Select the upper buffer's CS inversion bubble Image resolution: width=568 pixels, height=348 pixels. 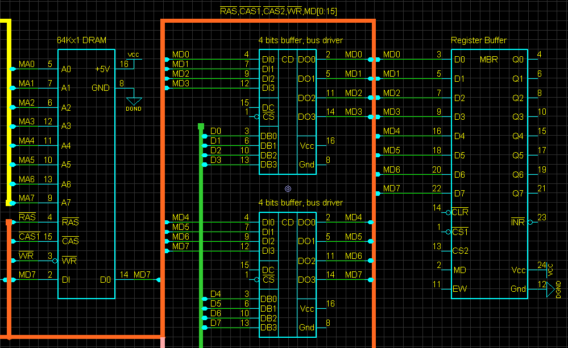click(x=257, y=117)
